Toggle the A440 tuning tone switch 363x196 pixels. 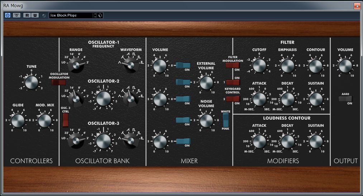[345, 99]
